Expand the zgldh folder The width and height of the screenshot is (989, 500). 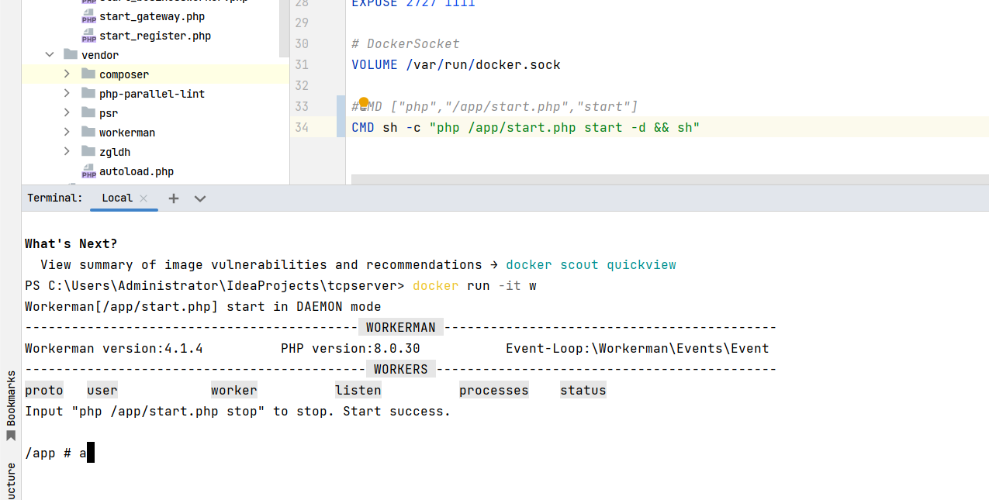(x=67, y=152)
